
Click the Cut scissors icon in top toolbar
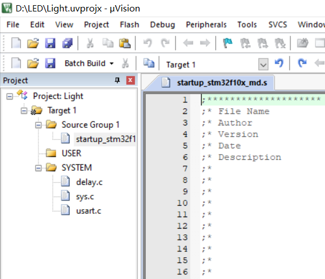(x=90, y=43)
